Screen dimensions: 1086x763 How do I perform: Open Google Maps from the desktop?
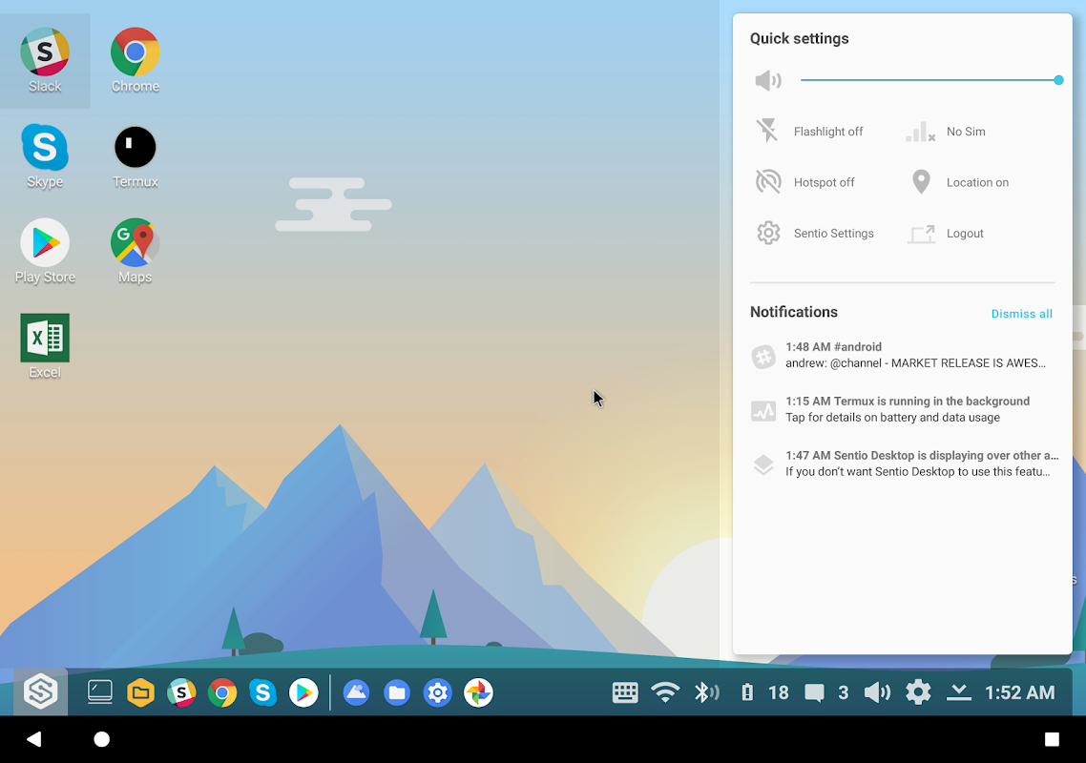[134, 243]
